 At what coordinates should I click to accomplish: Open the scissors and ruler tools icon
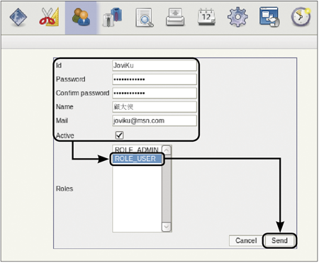[x=49, y=17]
